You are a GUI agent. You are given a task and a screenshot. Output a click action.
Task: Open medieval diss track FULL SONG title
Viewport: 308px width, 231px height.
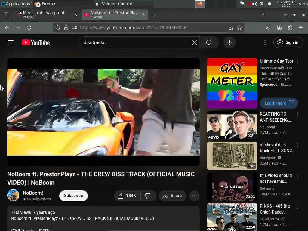[276, 148]
